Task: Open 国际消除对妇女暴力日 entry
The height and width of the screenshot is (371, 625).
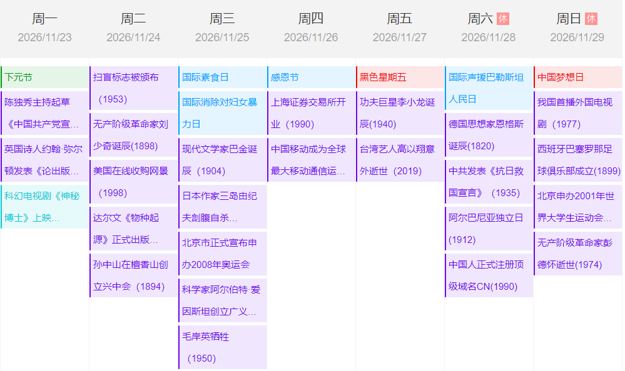Action: (222, 113)
